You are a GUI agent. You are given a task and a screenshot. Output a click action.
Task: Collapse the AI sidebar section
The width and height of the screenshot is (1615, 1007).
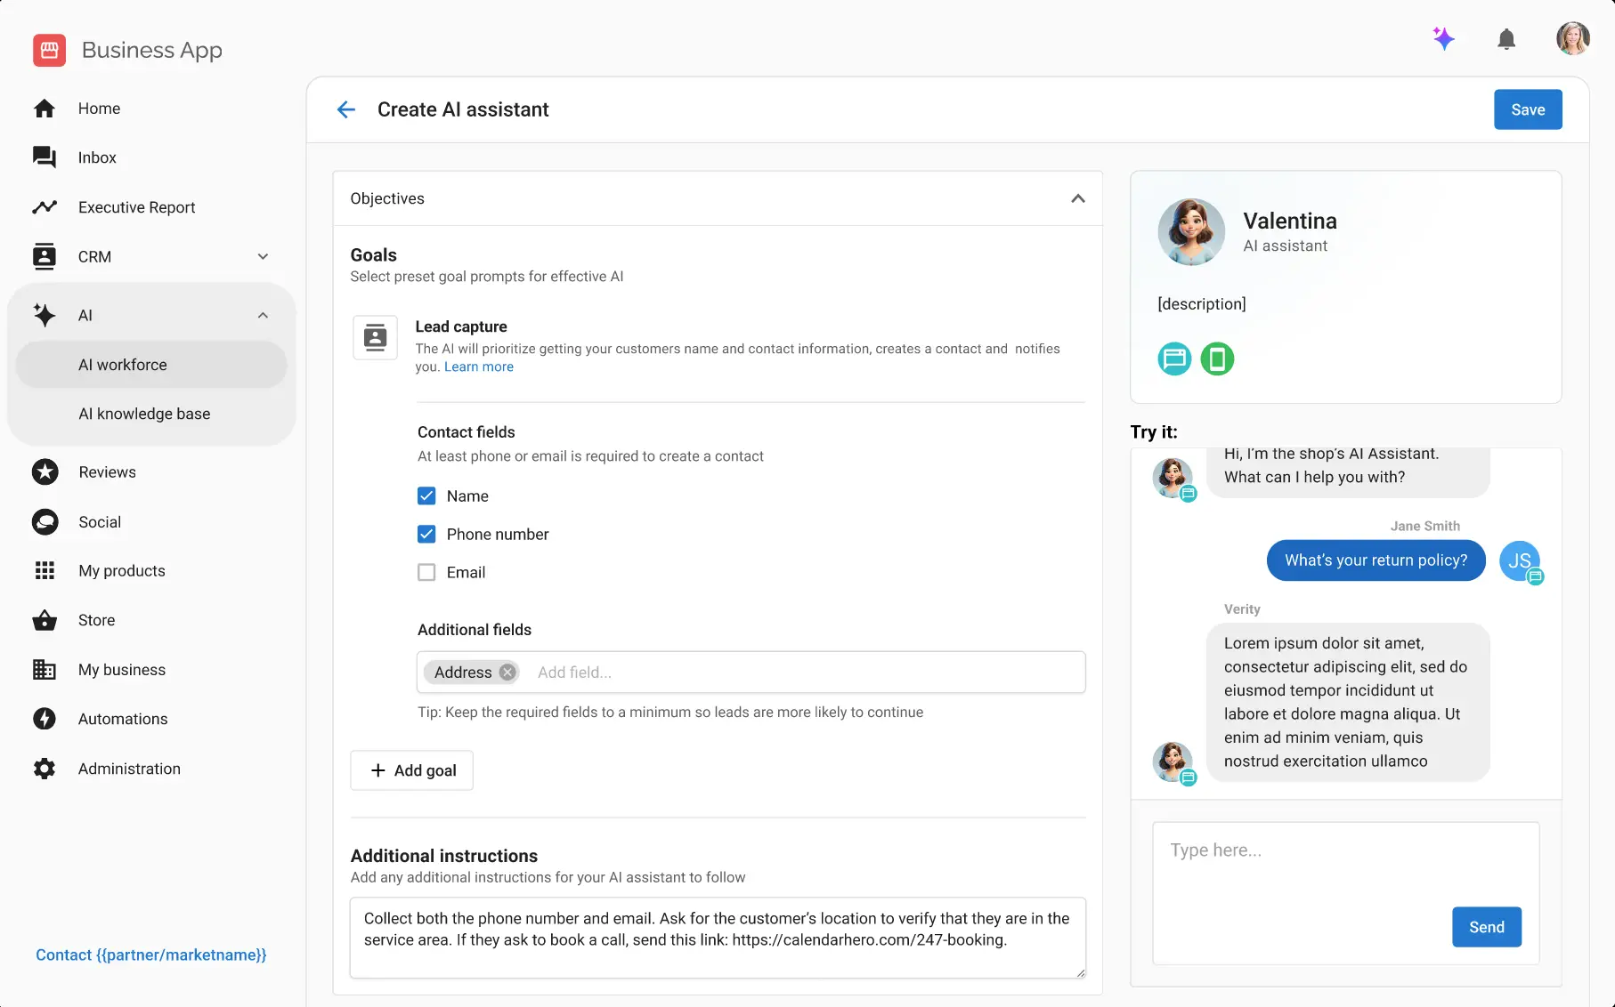(x=263, y=316)
